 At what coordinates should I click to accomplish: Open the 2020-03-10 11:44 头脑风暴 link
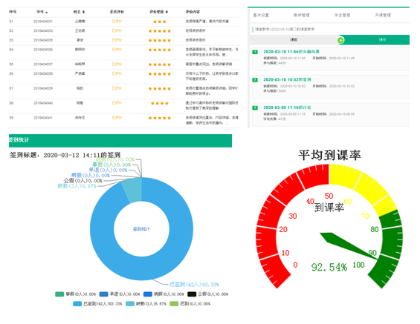tap(291, 52)
